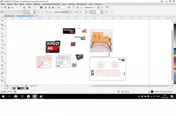Select the Color Eyedropper tool
Screen dimensions: 176x116
pos(2,73)
